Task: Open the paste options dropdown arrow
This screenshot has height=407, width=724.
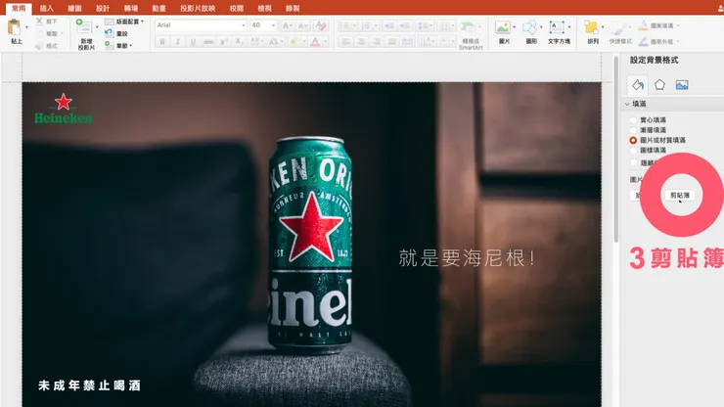Action: click(x=26, y=27)
